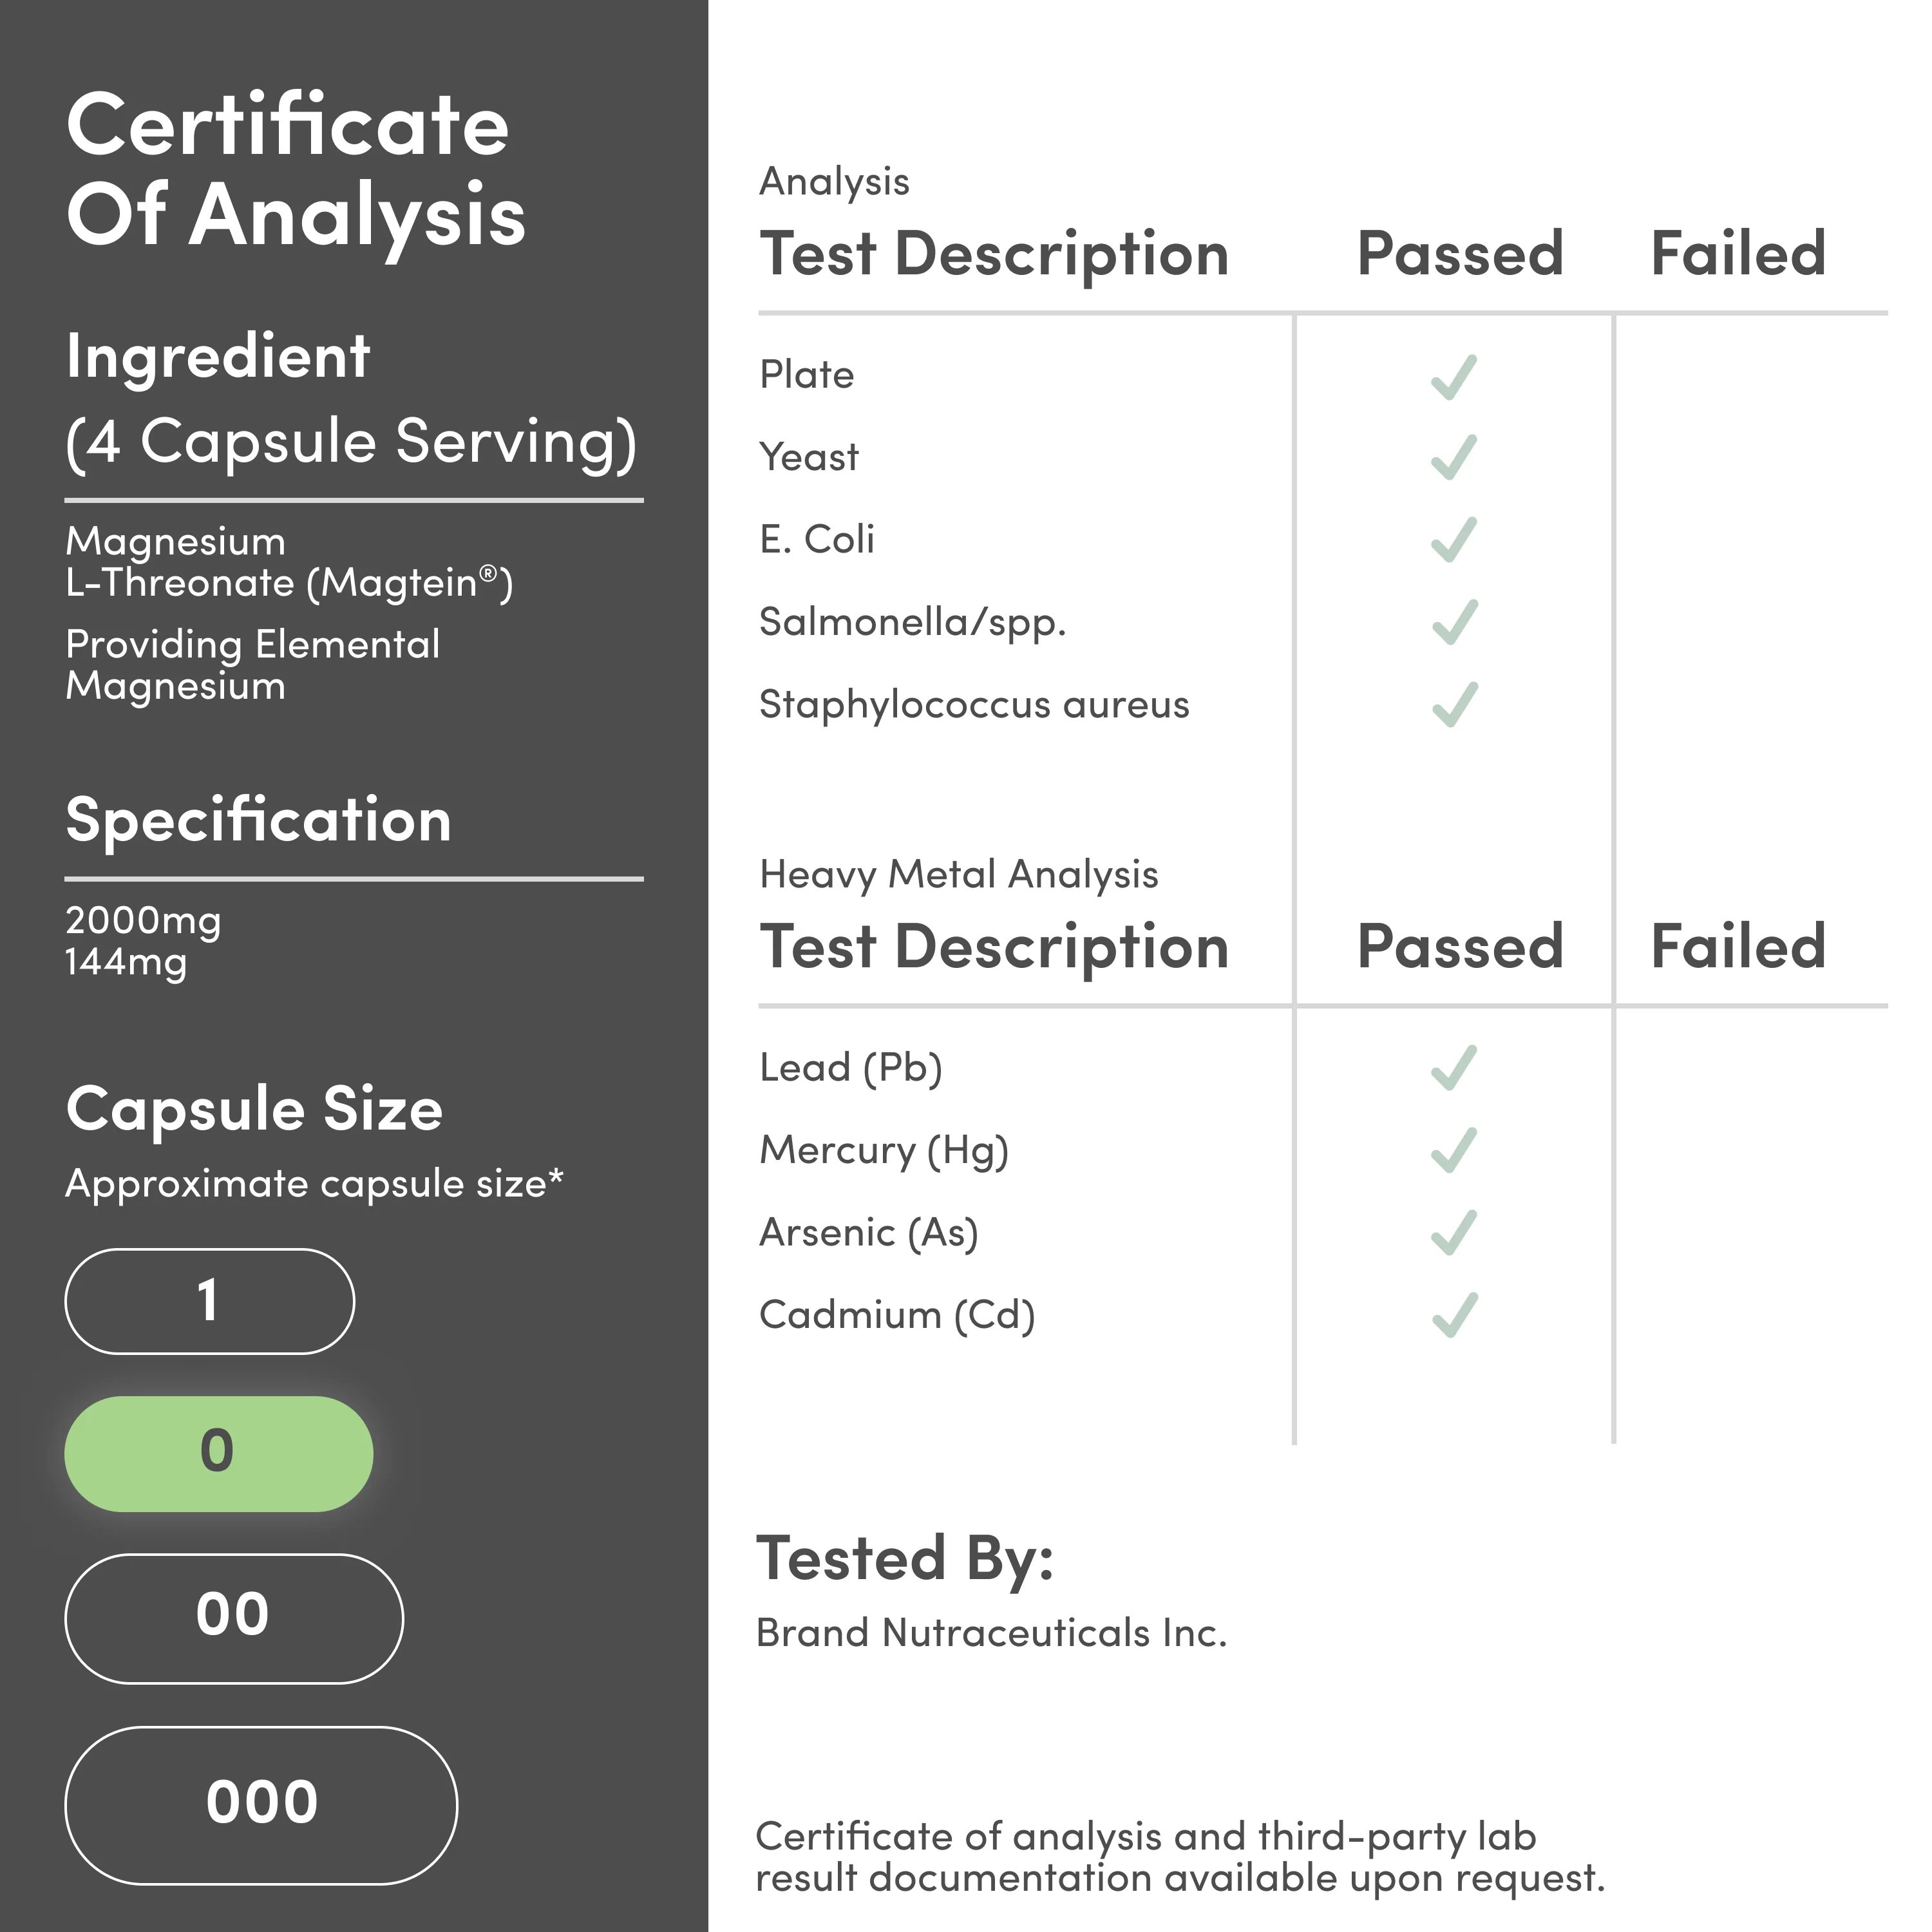Viewport: 1932px width, 1932px height.
Task: Click the Yeast passed checkmark
Action: tap(1453, 457)
